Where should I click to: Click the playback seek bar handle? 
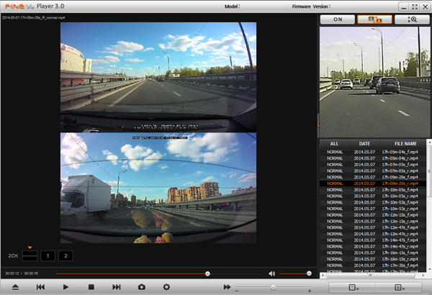(207, 273)
